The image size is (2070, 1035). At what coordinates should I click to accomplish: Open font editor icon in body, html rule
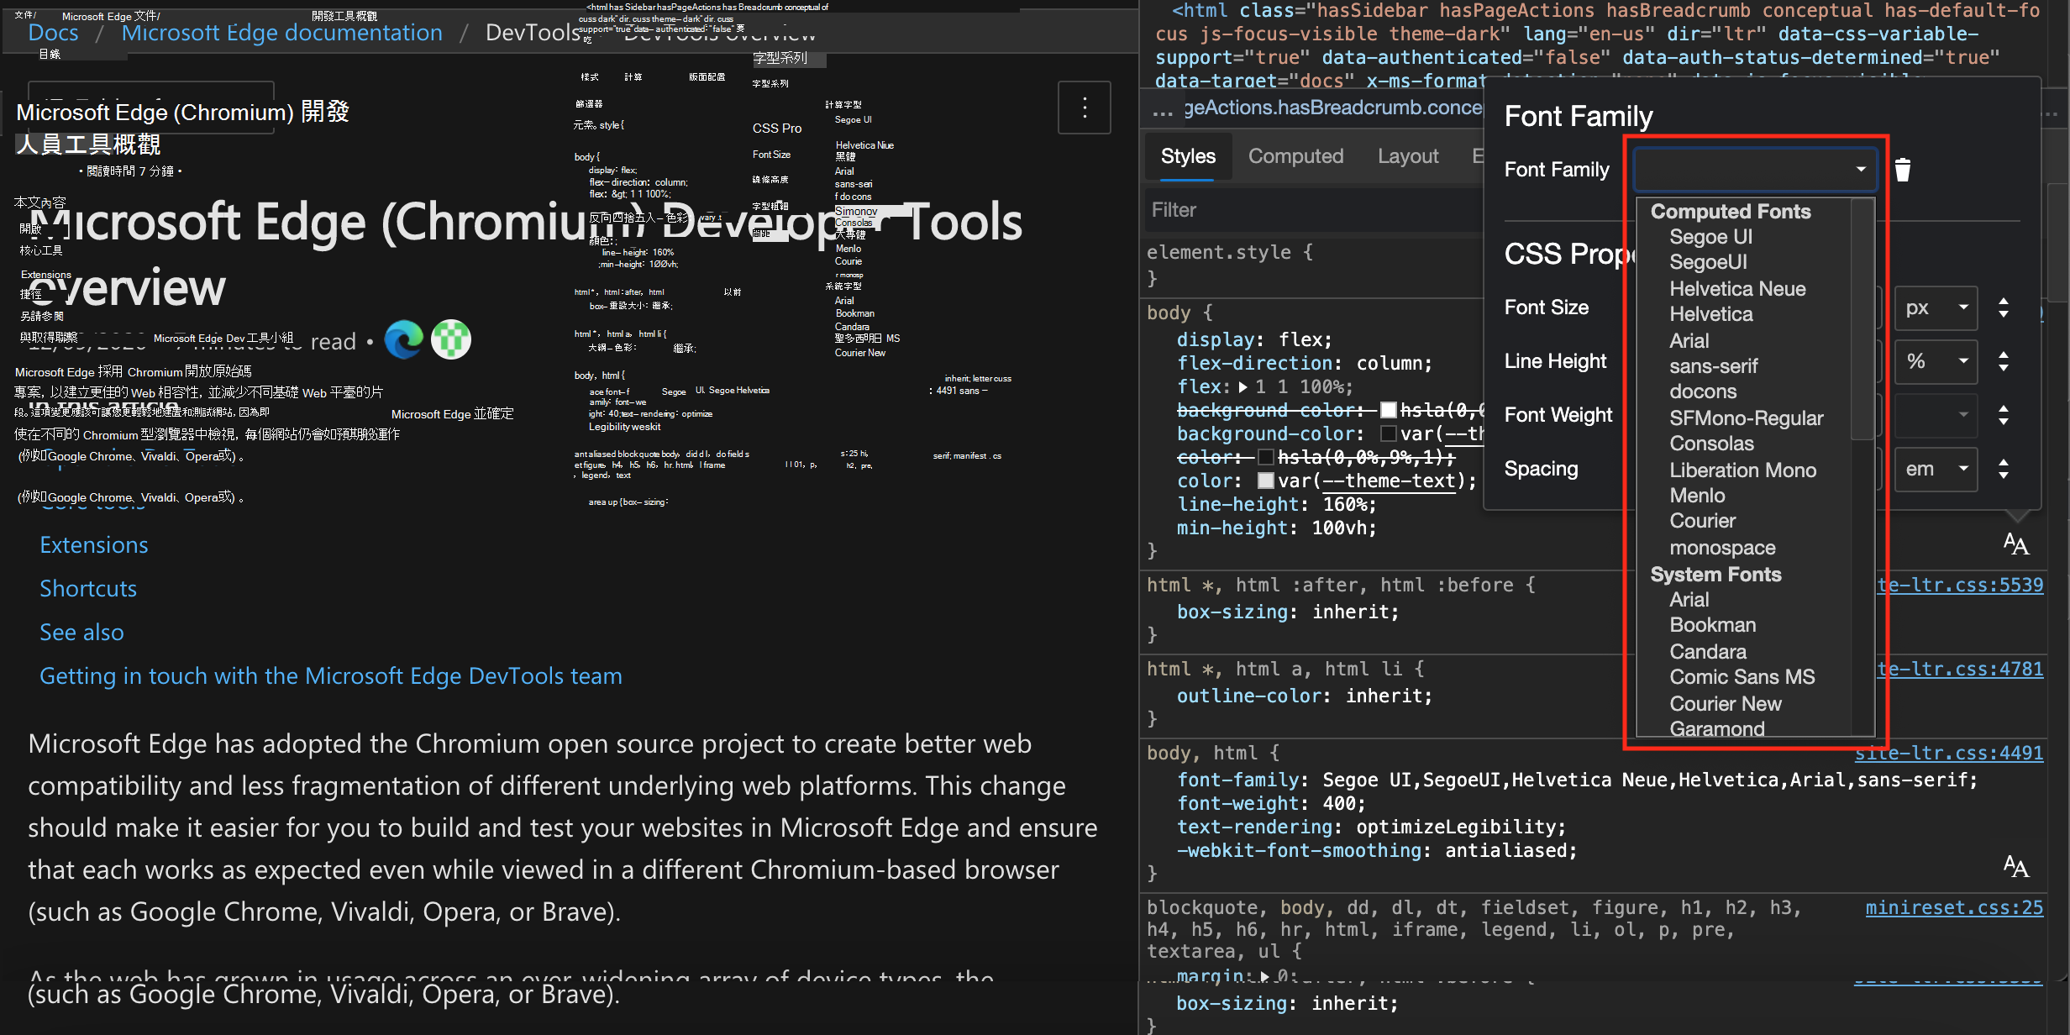(x=2015, y=867)
